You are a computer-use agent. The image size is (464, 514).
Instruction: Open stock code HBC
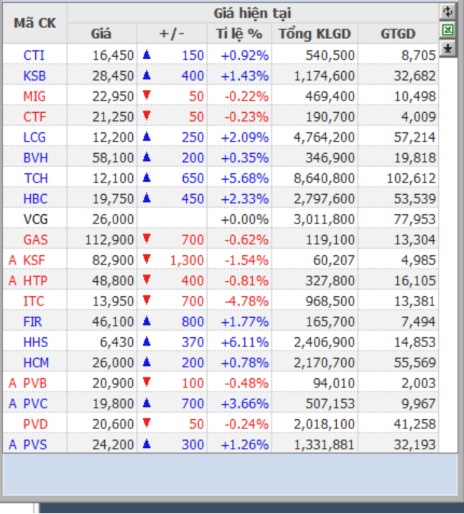coord(35,198)
